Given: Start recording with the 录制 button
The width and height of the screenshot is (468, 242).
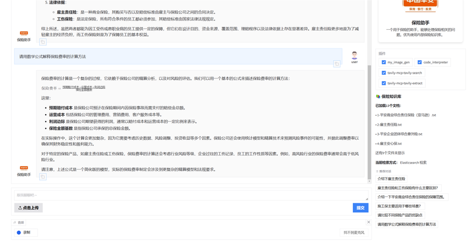Looking at the screenshot, I should click(26, 233).
